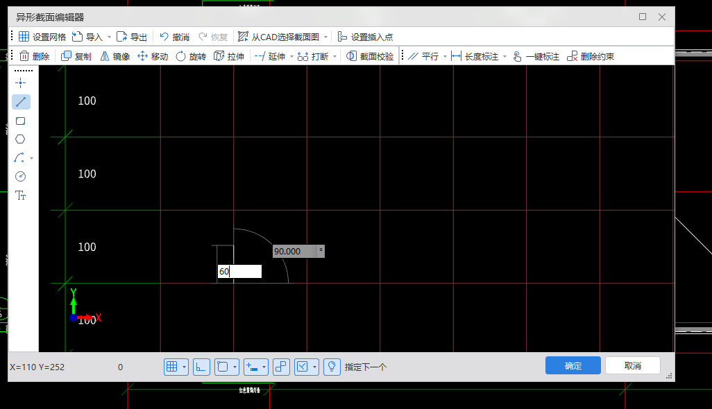Click the 导入 import icon
This screenshot has width=712, height=409.
tap(78, 37)
